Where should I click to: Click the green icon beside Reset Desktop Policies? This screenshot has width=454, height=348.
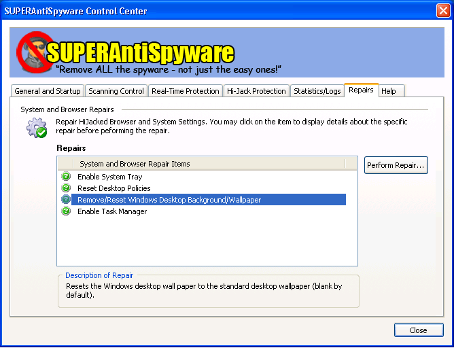pyautogui.click(x=66, y=188)
